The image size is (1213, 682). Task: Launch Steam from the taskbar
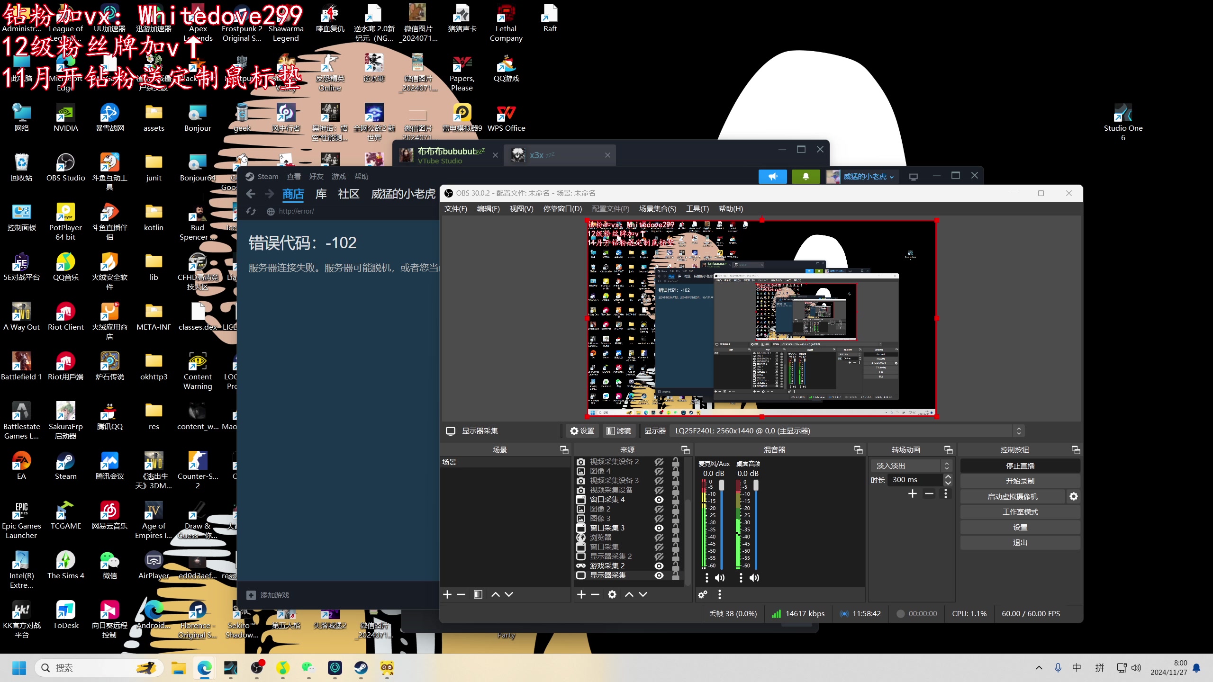(361, 668)
